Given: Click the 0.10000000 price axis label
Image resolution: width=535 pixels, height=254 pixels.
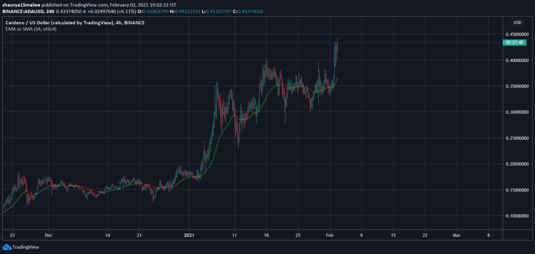Looking at the screenshot, I should pos(518,216).
